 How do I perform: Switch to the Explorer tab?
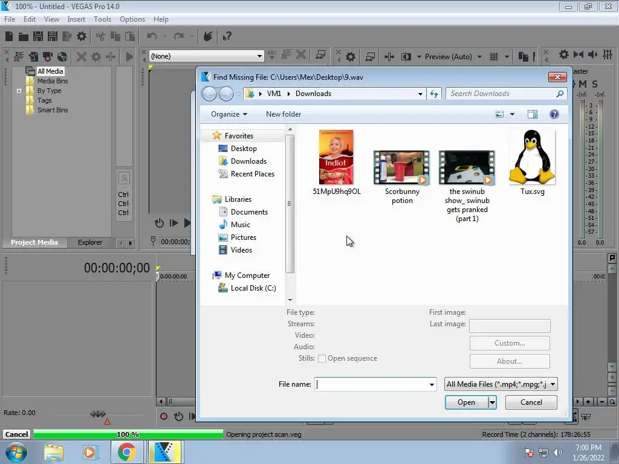[x=89, y=242]
